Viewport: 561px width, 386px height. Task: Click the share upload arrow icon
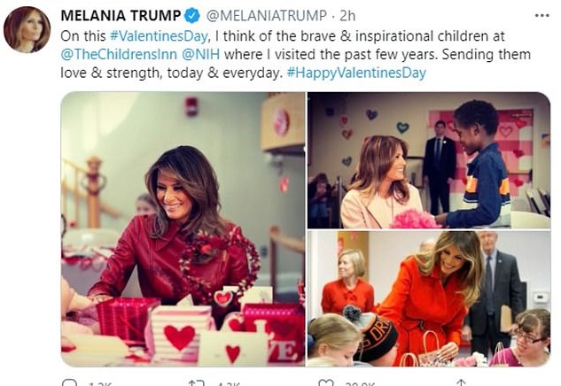(x=458, y=382)
